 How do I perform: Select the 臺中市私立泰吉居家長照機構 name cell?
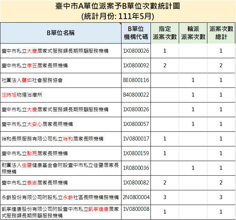(x=61, y=183)
